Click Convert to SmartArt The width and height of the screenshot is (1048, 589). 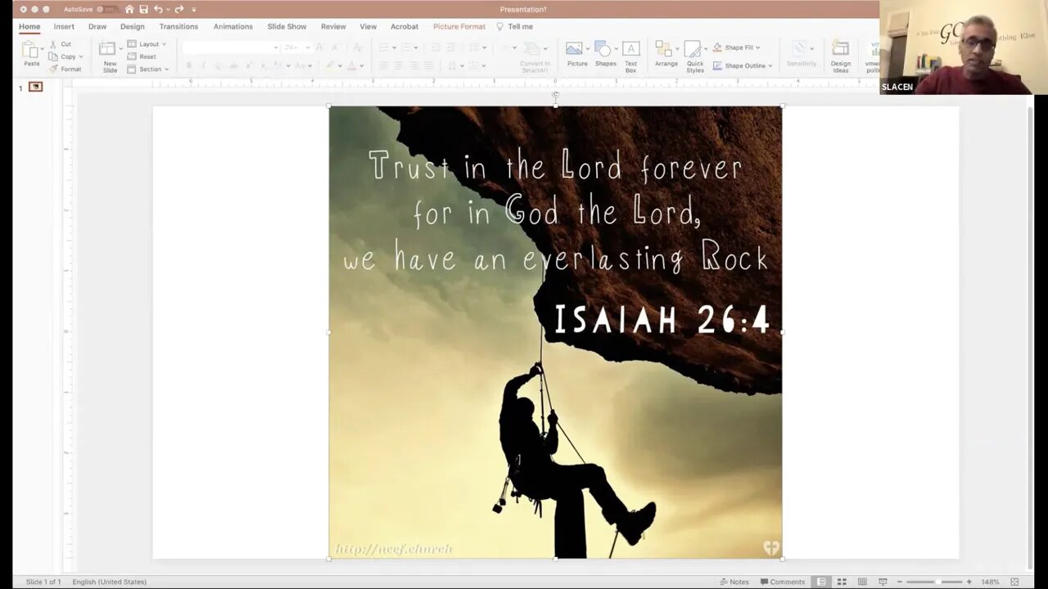pyautogui.click(x=535, y=57)
